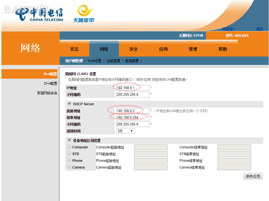Switch to the 安全 tab
The width and height of the screenshot is (269, 201).
click(134, 49)
